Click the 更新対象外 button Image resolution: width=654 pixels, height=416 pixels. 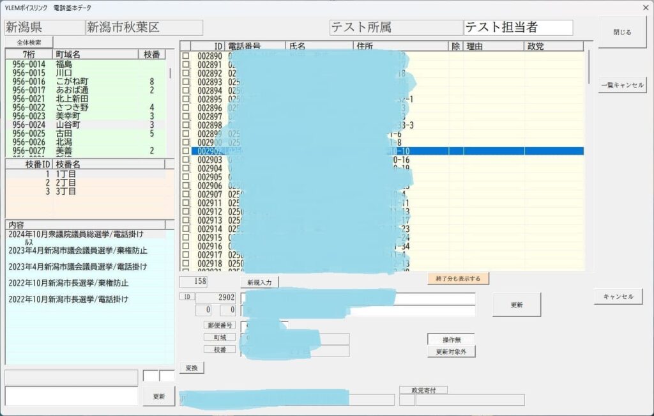click(452, 351)
